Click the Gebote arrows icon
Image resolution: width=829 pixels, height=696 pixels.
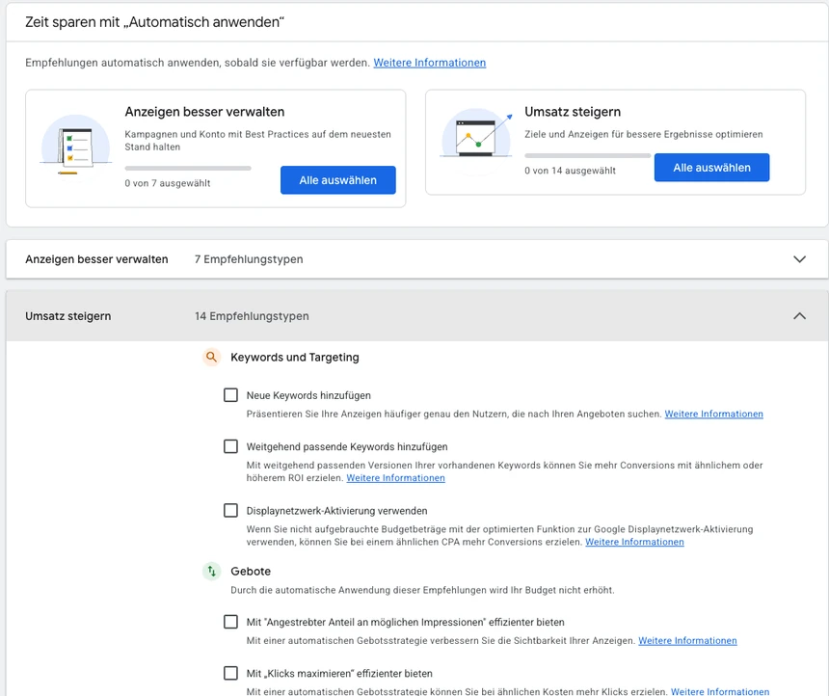coord(211,572)
